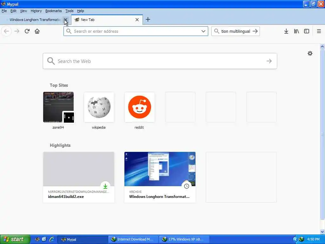325x244 pixels.
Task: Click the Forward navigation arrow
Action: (x=17, y=31)
